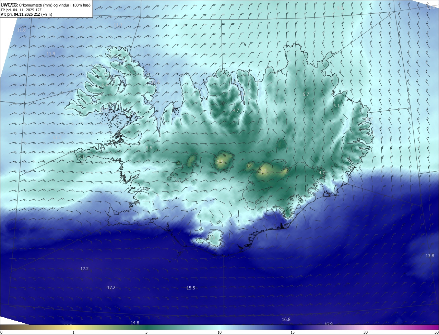The height and width of the screenshot is (335, 439).
Task: Click the colorbar tick label 50
Action: click(436, 332)
